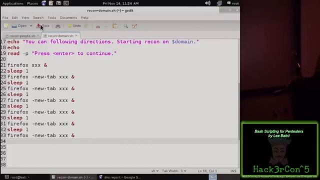
Task: Switch to dns report Google browser window
Action: coord(120,177)
